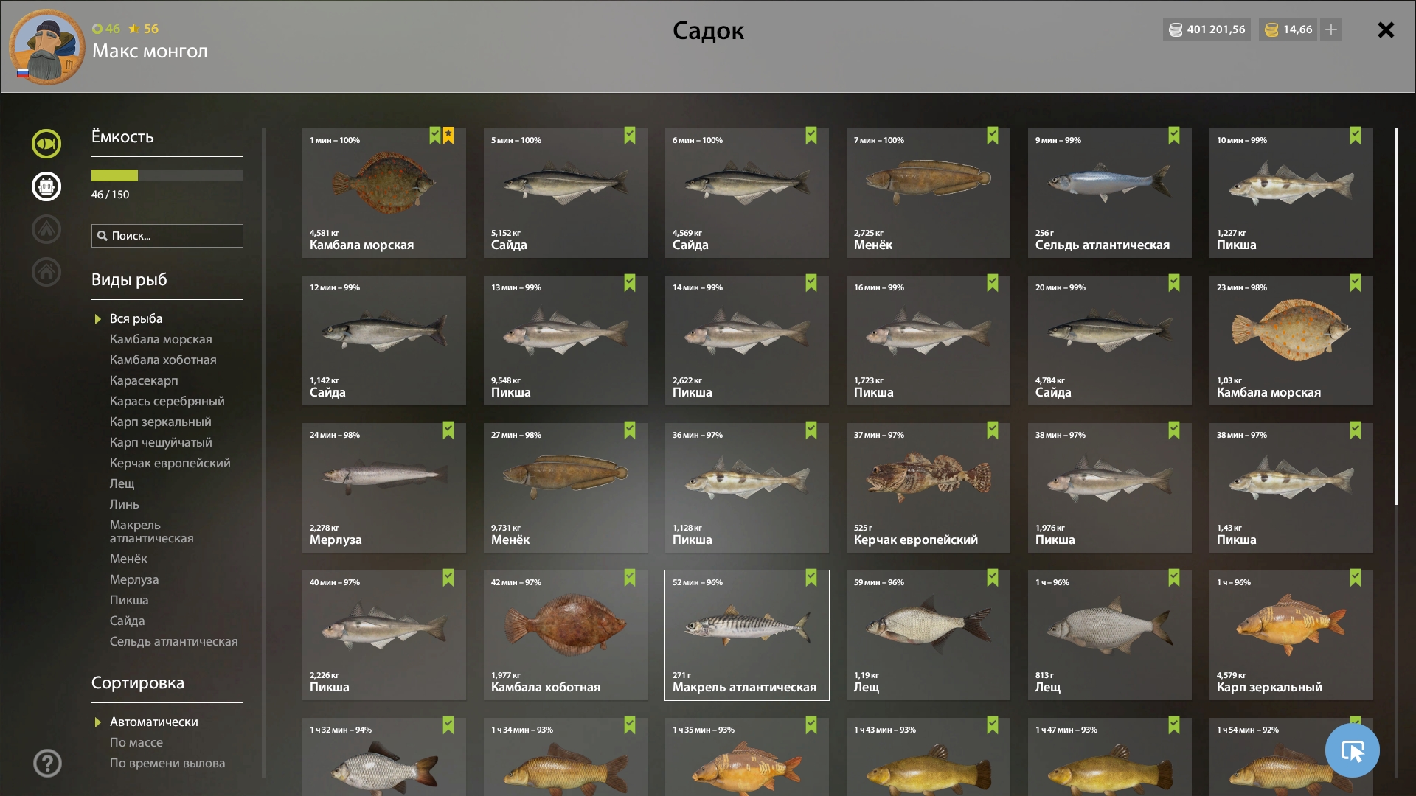Filter list by Карп зеркальный

(160, 422)
